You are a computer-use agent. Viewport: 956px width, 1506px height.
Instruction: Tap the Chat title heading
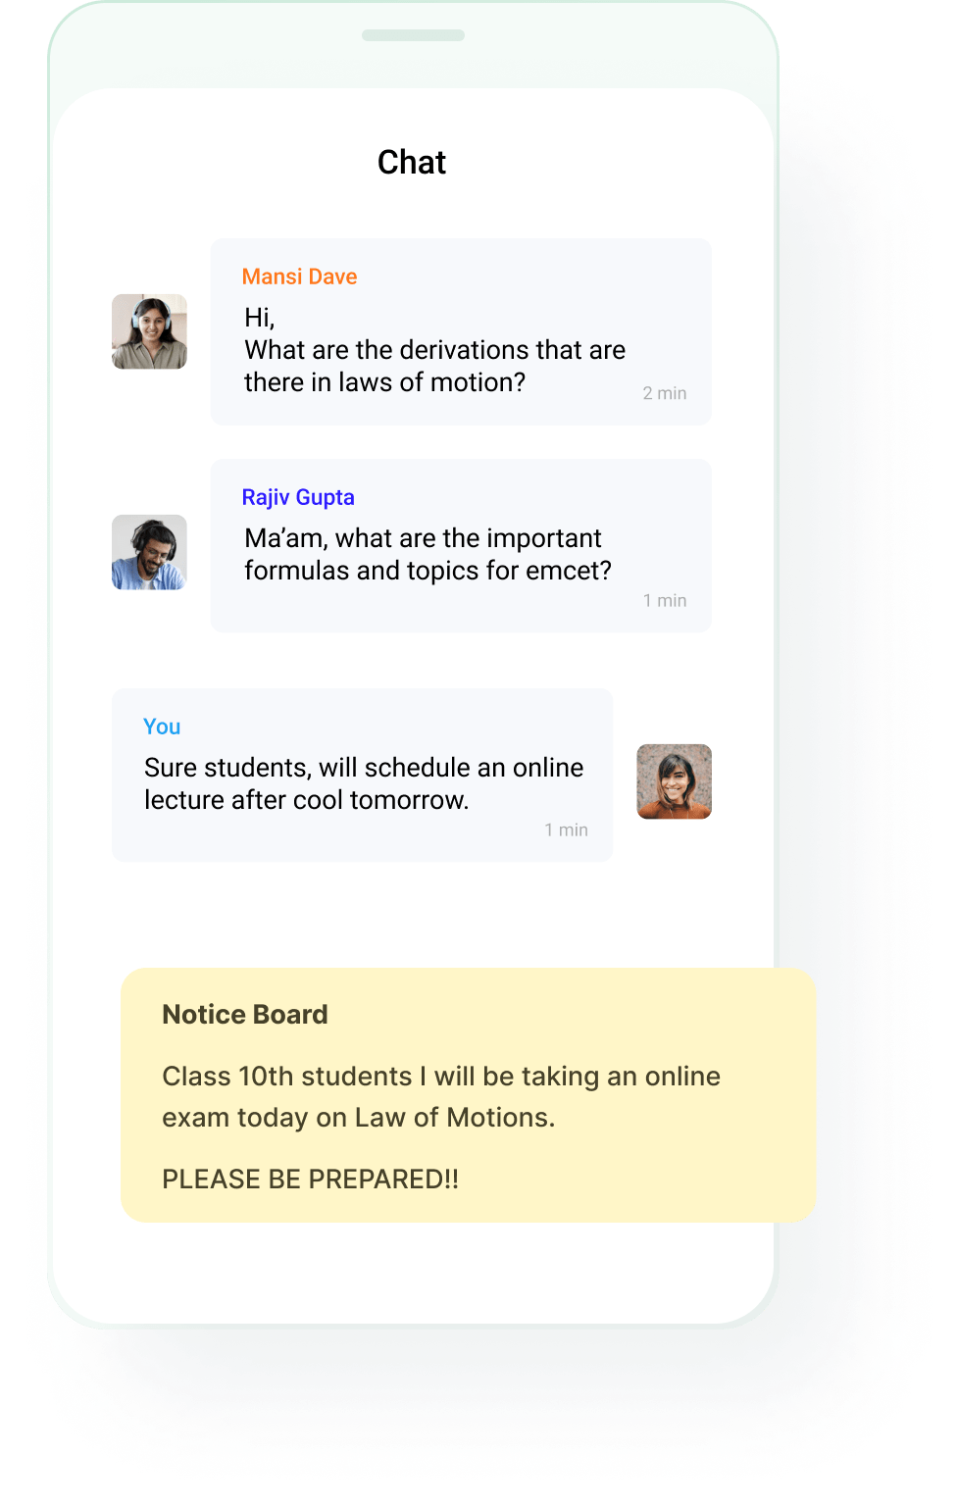pos(412,162)
